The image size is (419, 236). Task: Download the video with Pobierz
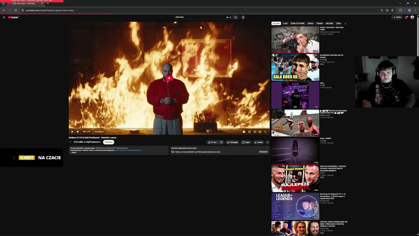click(259, 142)
